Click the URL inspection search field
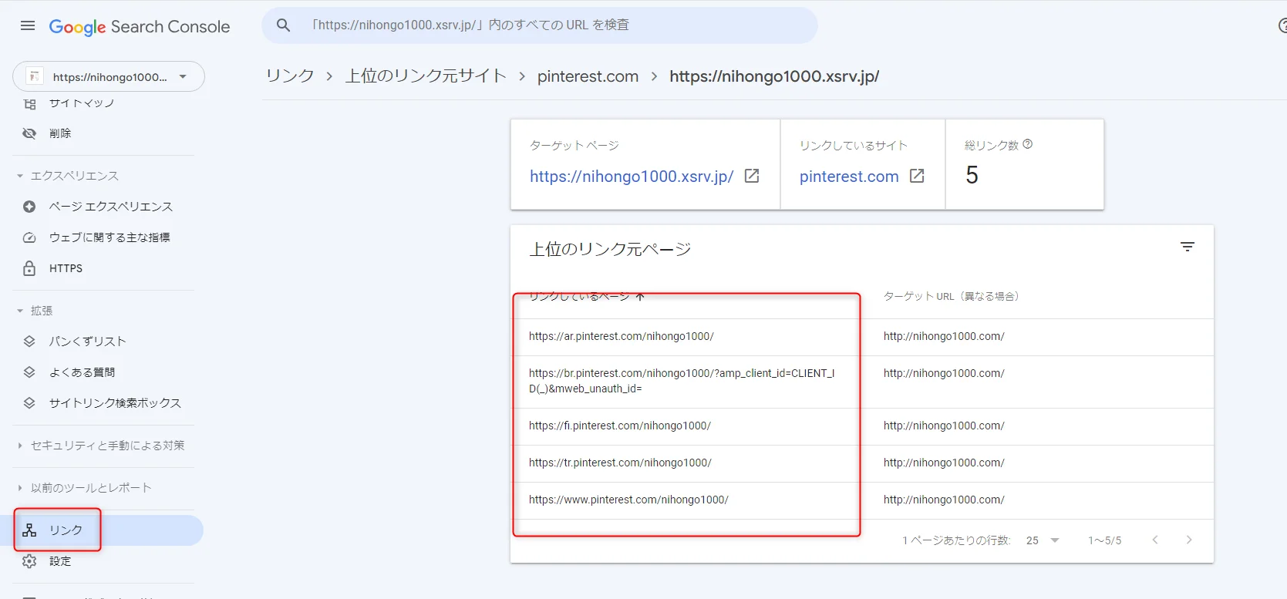This screenshot has width=1287, height=599. pos(540,25)
